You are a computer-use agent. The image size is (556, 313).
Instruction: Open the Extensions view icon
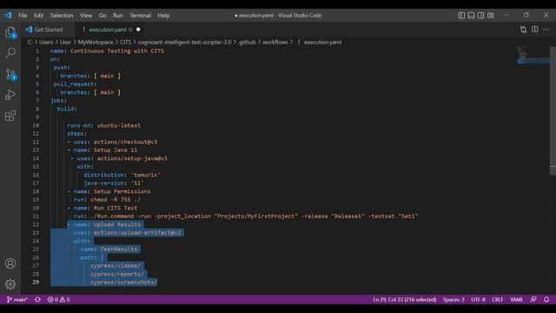click(10, 116)
